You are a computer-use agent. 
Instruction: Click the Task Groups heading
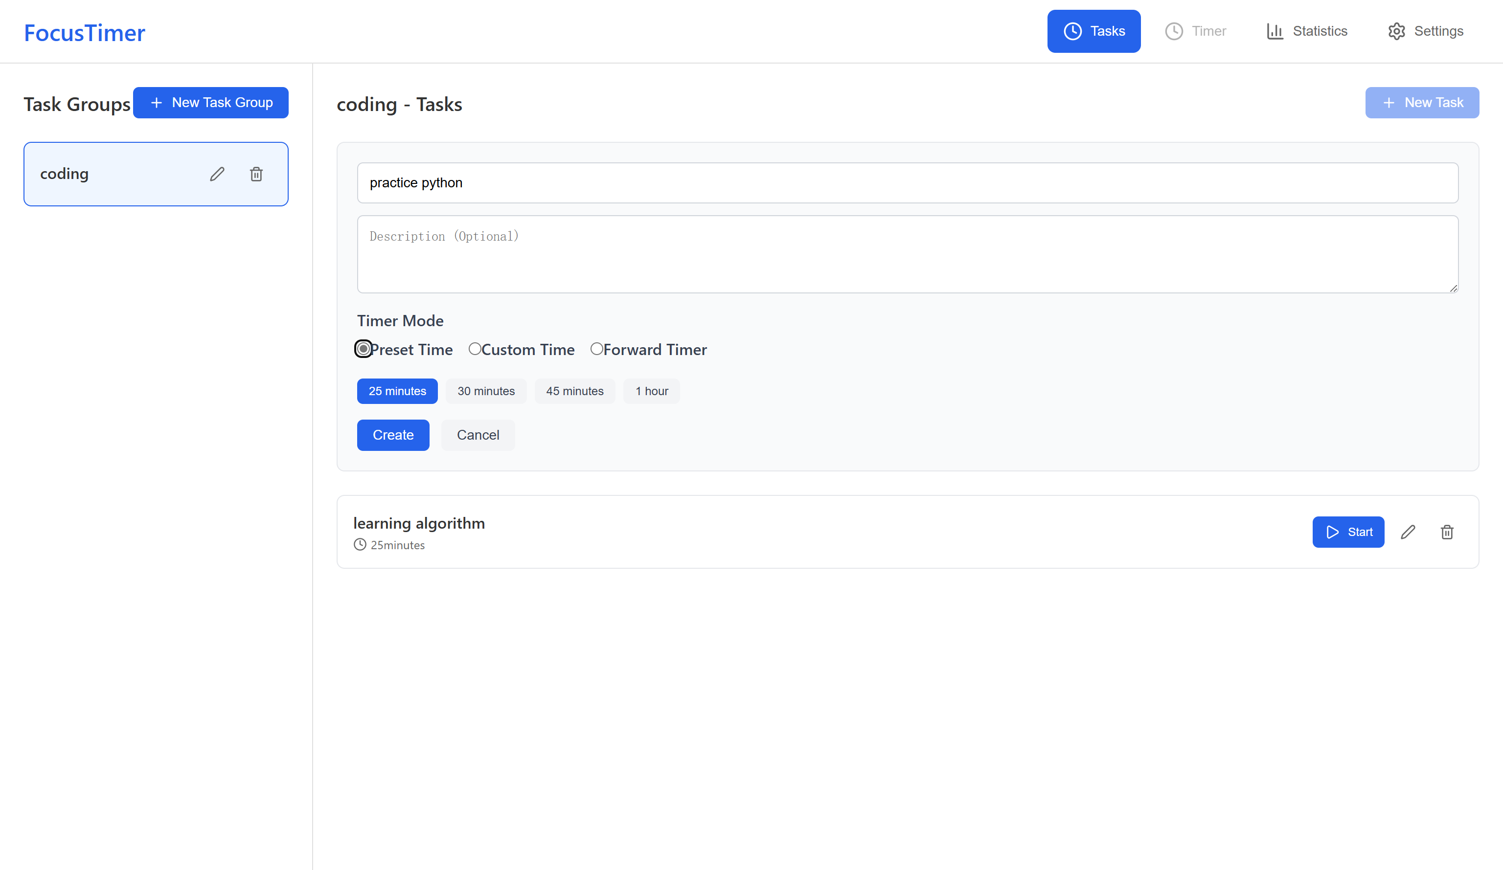click(77, 104)
